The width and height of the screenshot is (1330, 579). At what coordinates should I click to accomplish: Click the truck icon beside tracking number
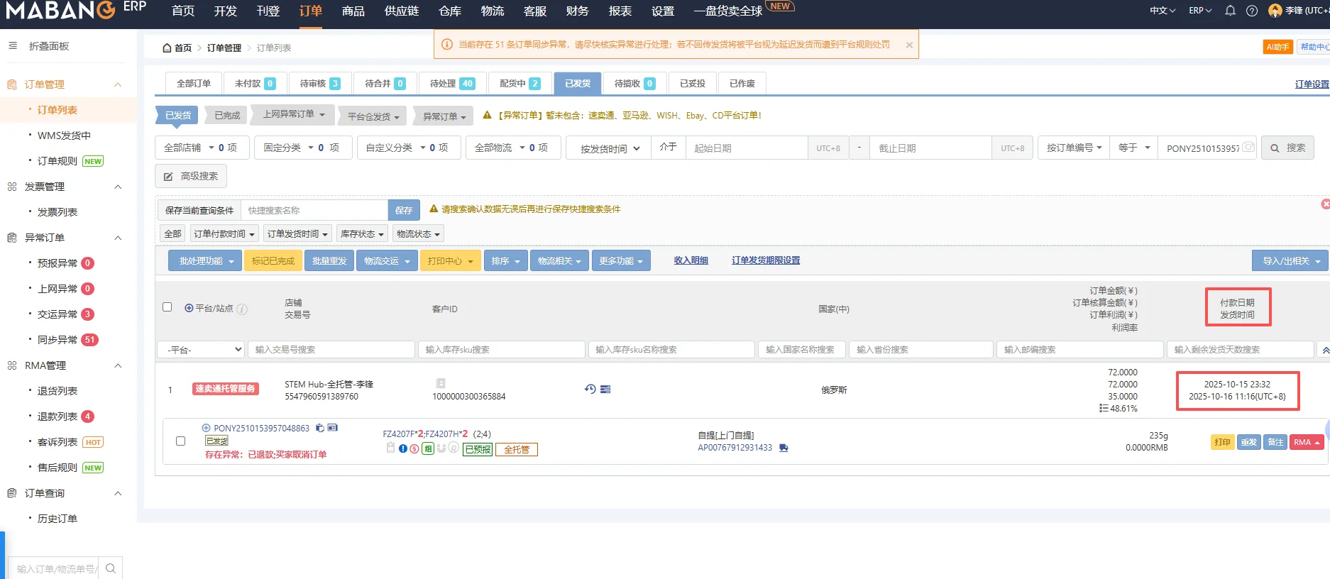click(784, 448)
